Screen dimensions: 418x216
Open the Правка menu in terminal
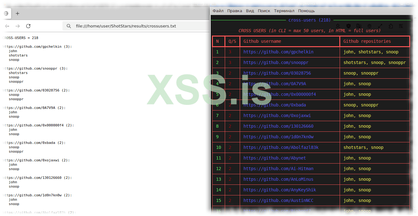[x=234, y=11]
